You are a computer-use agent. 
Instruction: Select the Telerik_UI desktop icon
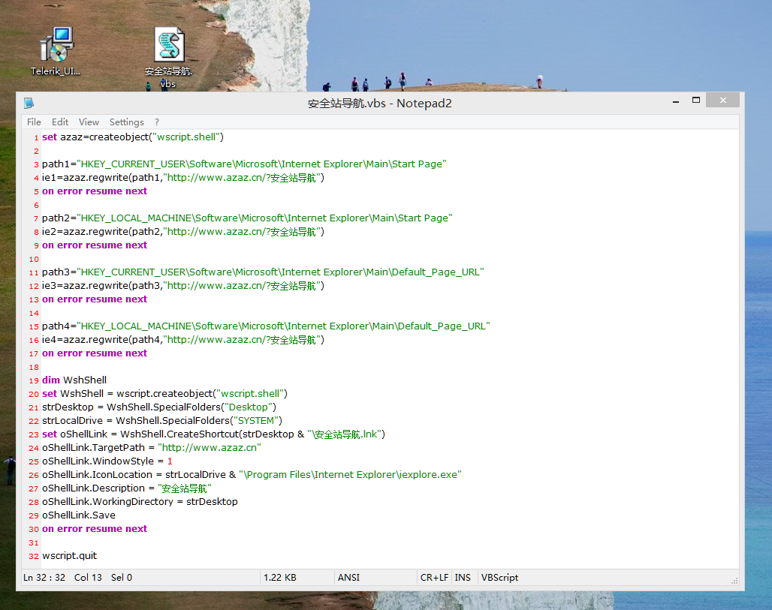click(56, 51)
